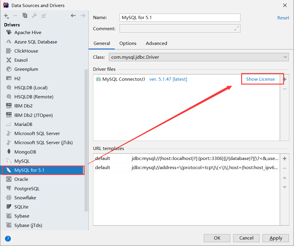The image size is (294, 246).
Task: Switch to the Advanced tab
Action: pos(156,43)
